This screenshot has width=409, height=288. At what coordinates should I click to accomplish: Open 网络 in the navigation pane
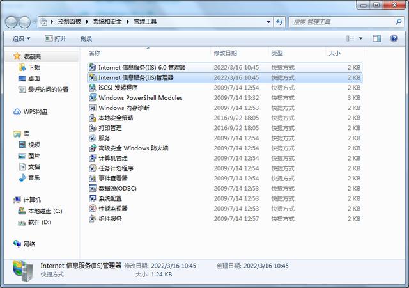(x=24, y=244)
